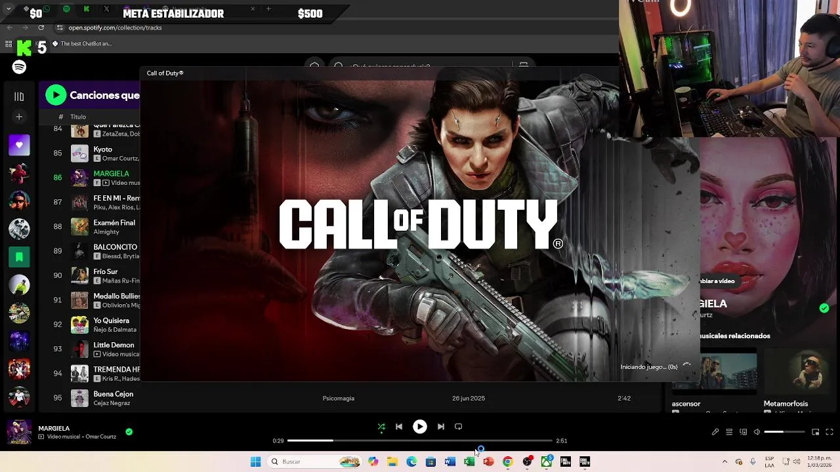Open the tab search dropdown arrow in Chrome
The height and width of the screenshot is (472, 840).
point(8,9)
